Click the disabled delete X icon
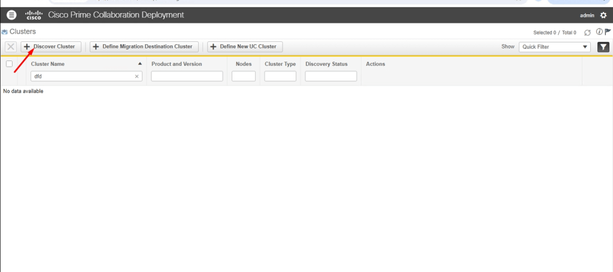The width and height of the screenshot is (613, 272). coord(11,47)
